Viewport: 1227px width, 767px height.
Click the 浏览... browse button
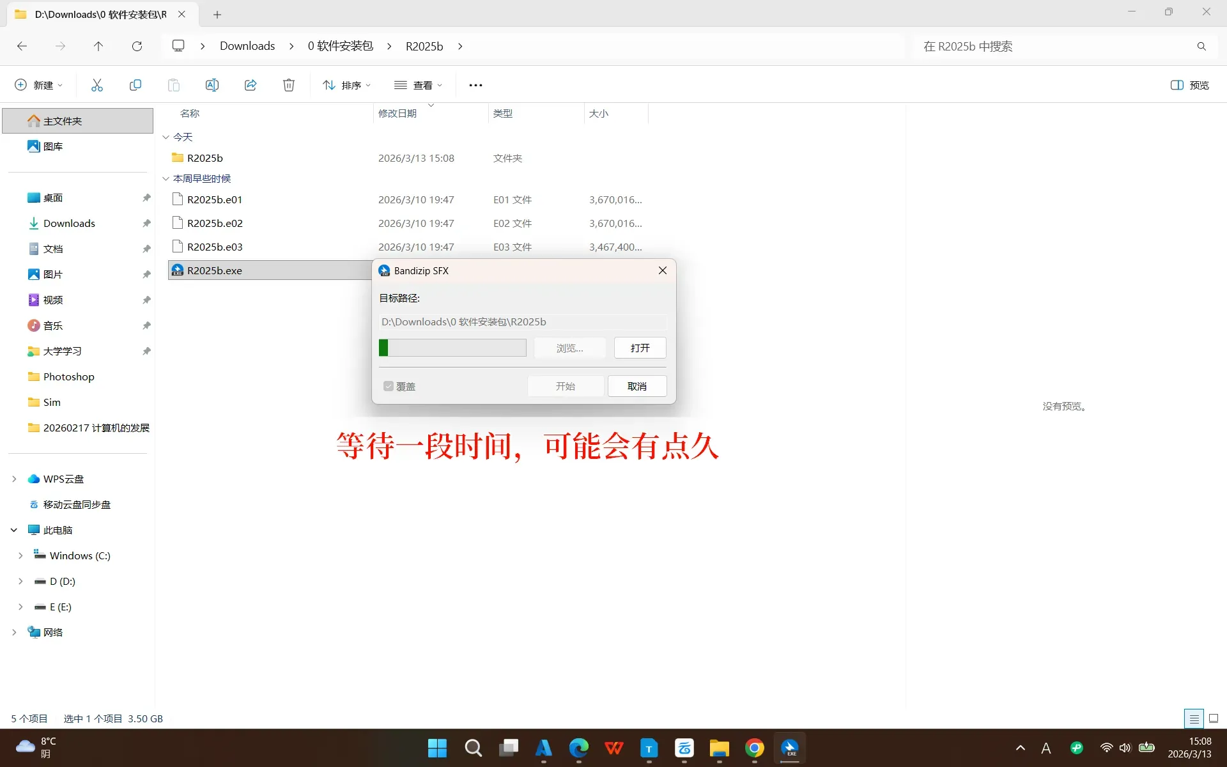(x=569, y=348)
